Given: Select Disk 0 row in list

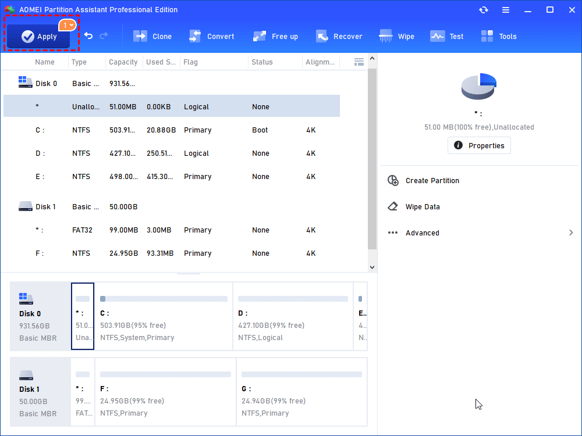Looking at the screenshot, I should click(172, 83).
